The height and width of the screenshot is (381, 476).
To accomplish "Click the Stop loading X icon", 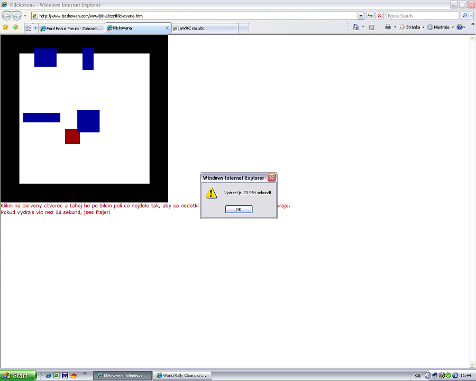I will click(379, 16).
